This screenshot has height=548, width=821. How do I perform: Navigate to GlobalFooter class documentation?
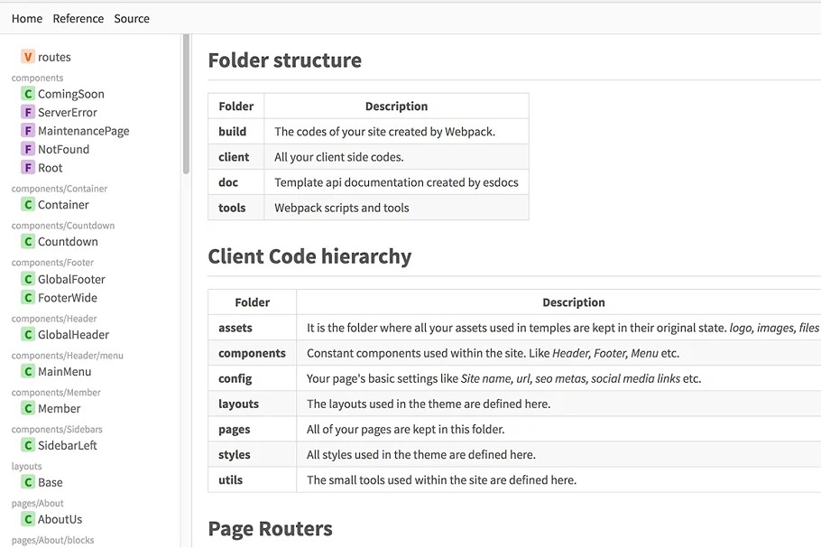[71, 280]
